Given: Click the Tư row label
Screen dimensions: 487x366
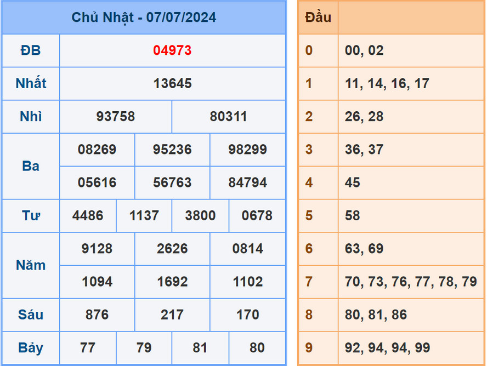Looking at the screenshot, I should point(31,215).
